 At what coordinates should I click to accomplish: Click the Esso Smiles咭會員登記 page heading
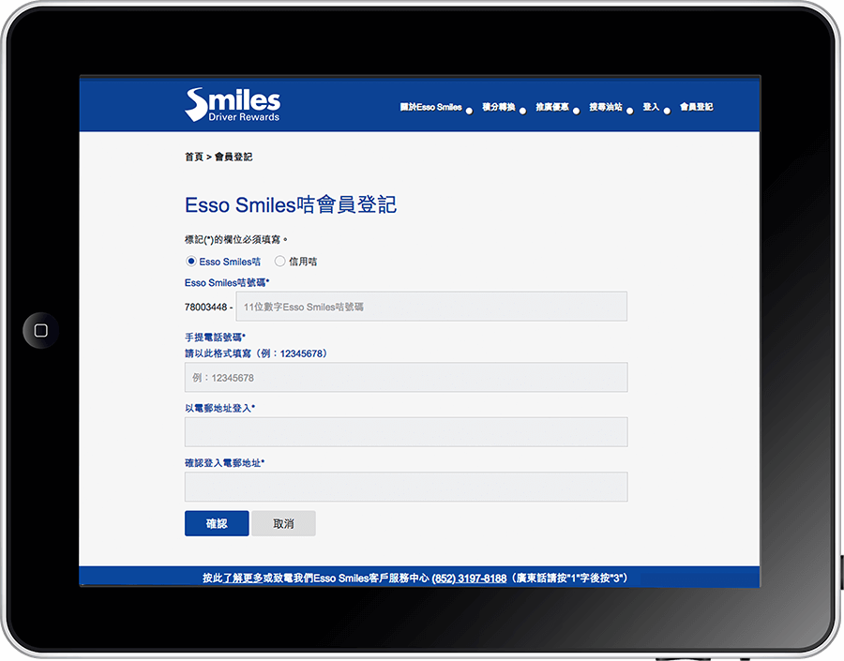coord(291,204)
